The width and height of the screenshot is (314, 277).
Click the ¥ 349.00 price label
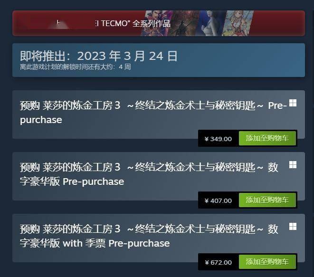click(218, 139)
